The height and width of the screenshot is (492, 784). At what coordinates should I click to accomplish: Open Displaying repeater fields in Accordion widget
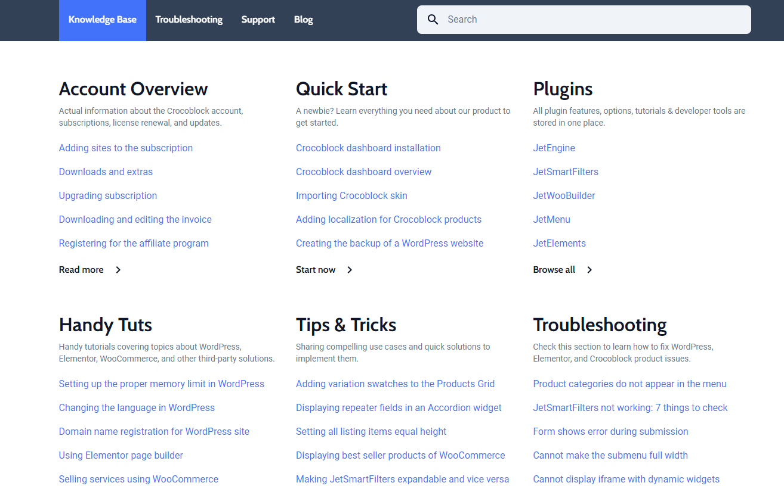(399, 407)
